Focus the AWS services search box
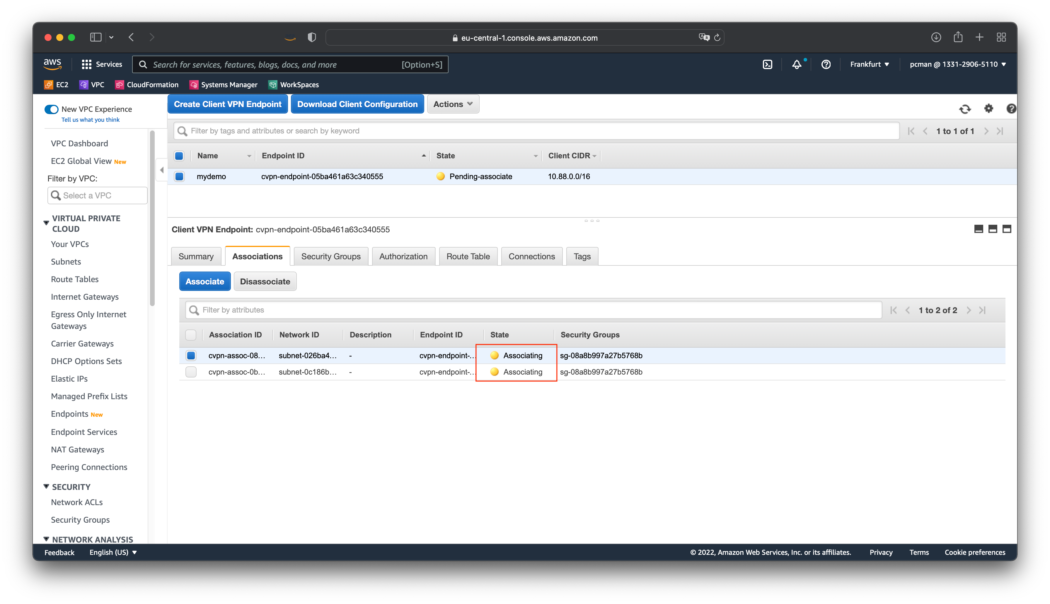 tap(290, 64)
